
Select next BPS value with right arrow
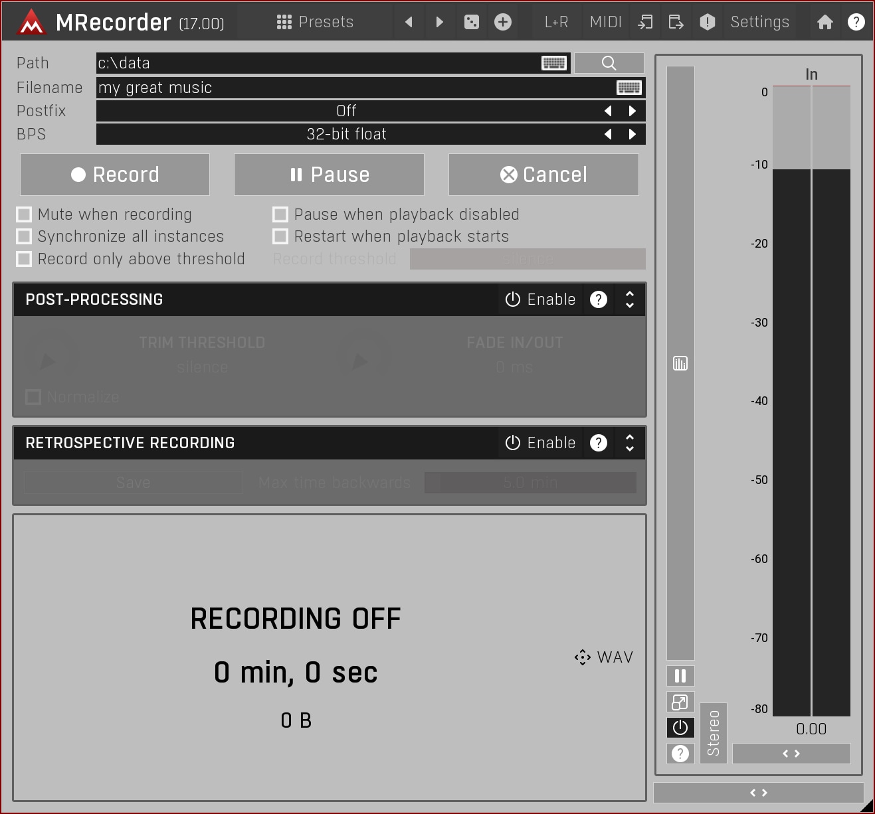[632, 134]
